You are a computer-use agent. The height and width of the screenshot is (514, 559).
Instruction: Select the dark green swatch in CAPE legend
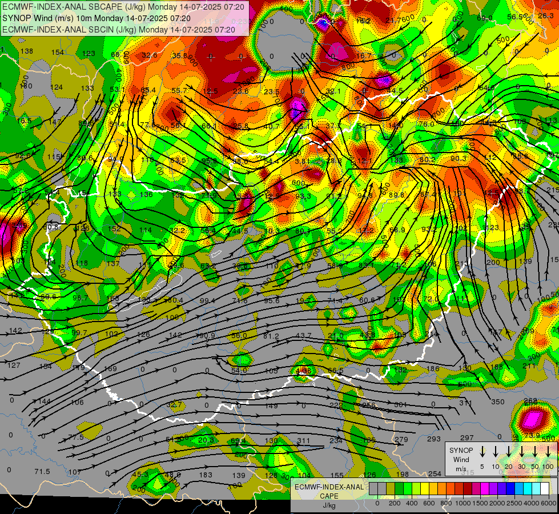(399, 489)
